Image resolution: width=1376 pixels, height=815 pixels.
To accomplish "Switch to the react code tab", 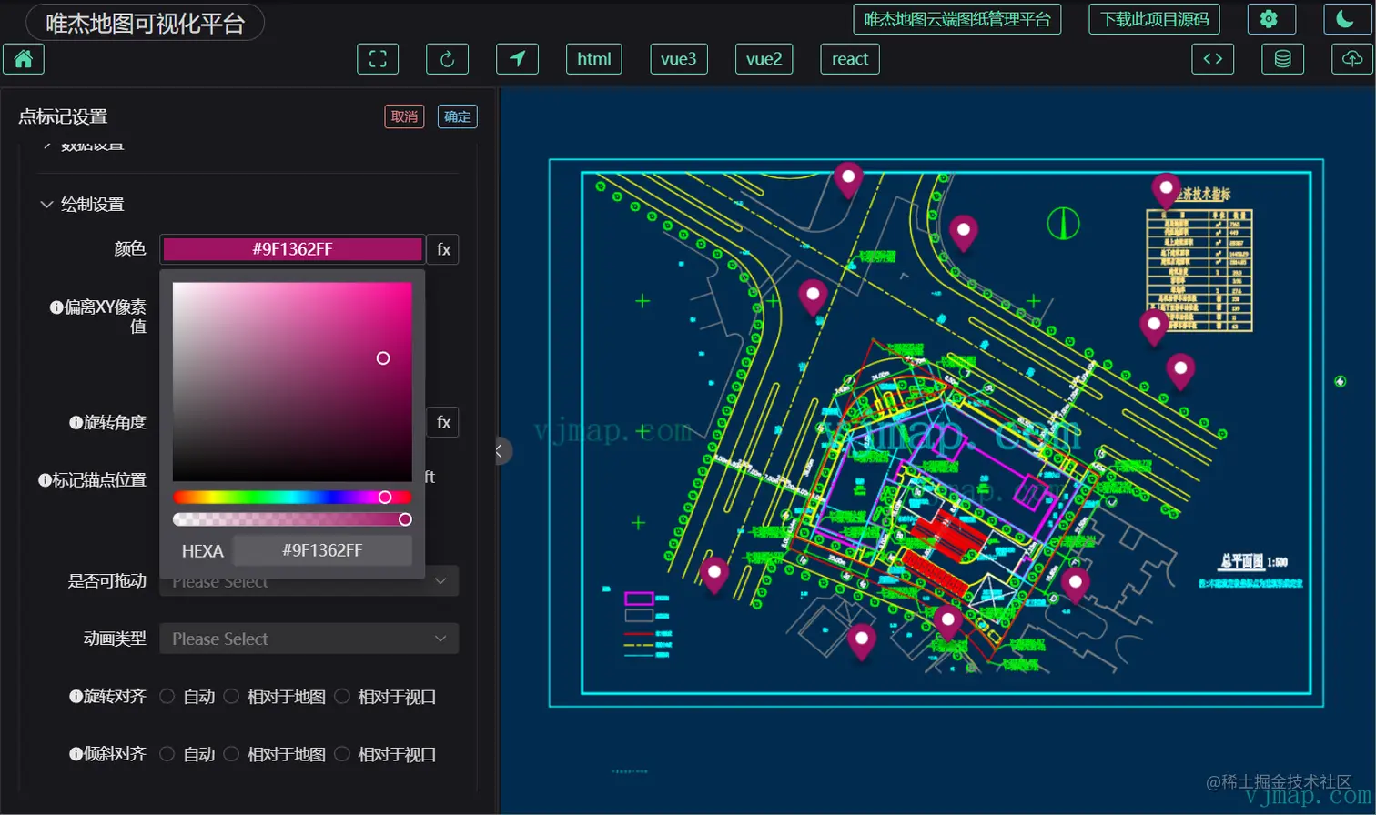I will point(850,59).
